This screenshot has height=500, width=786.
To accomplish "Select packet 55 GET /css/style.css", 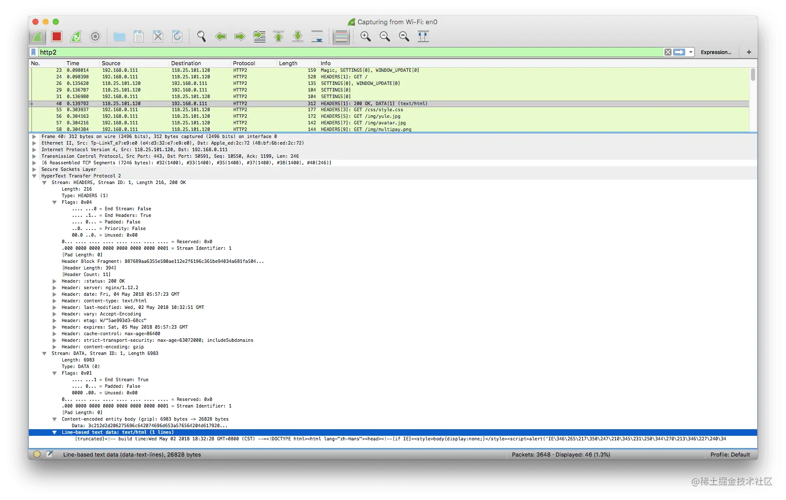I will coord(389,110).
